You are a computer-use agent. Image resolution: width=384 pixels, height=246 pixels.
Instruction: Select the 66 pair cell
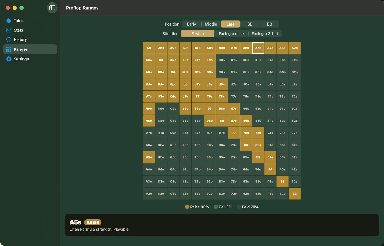coord(246,145)
